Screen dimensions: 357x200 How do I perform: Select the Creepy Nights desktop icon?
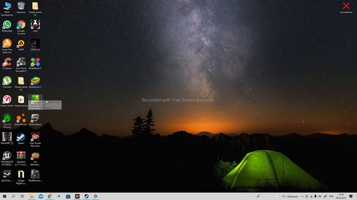[x=21, y=177]
